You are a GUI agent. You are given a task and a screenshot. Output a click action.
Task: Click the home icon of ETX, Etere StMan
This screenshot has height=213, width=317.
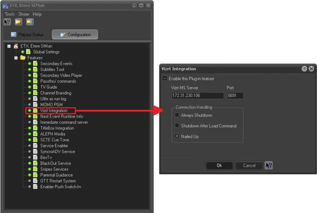(16, 46)
